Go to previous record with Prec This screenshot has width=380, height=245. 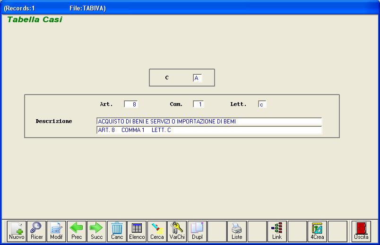pyautogui.click(x=77, y=231)
